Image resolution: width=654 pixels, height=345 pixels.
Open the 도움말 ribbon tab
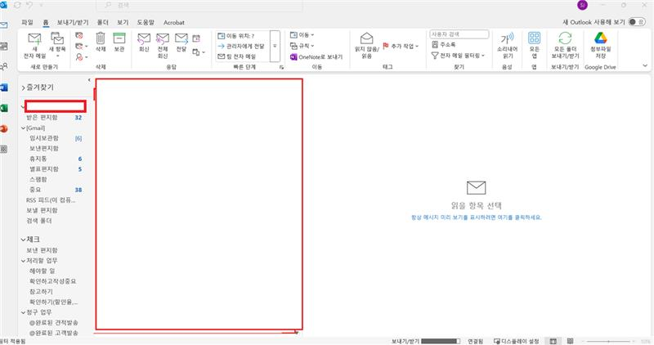coord(146,23)
